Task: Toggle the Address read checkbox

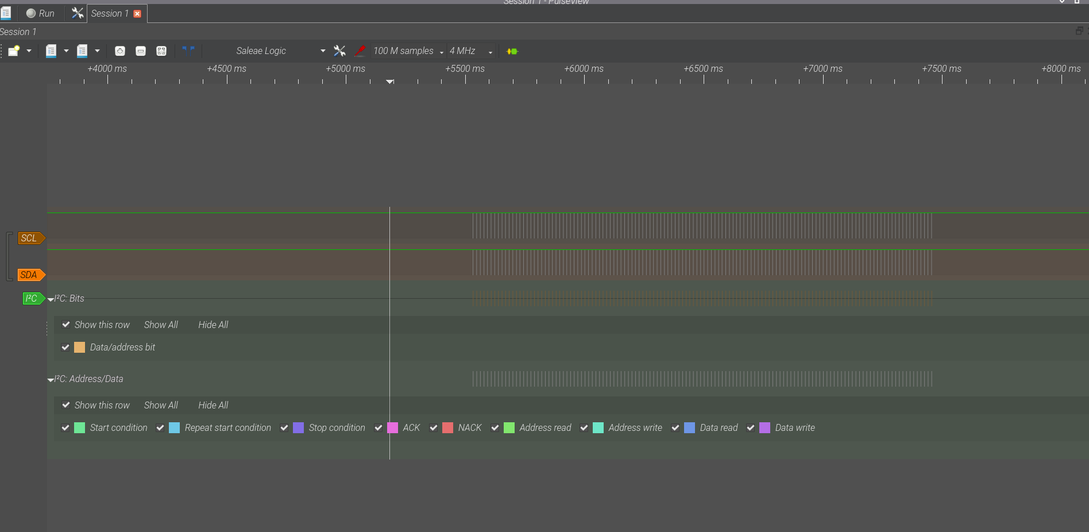Action: (495, 427)
